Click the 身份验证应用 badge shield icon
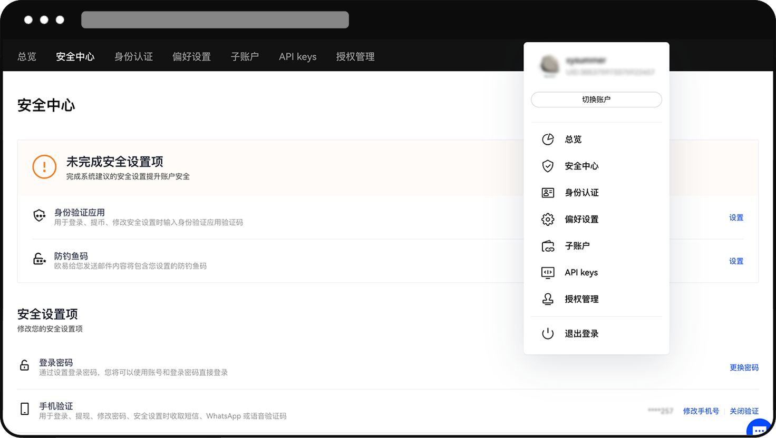776x438 pixels. [x=39, y=215]
